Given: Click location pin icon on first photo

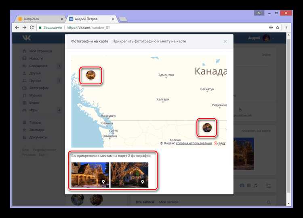Looking at the screenshot, I should tap(103, 182).
